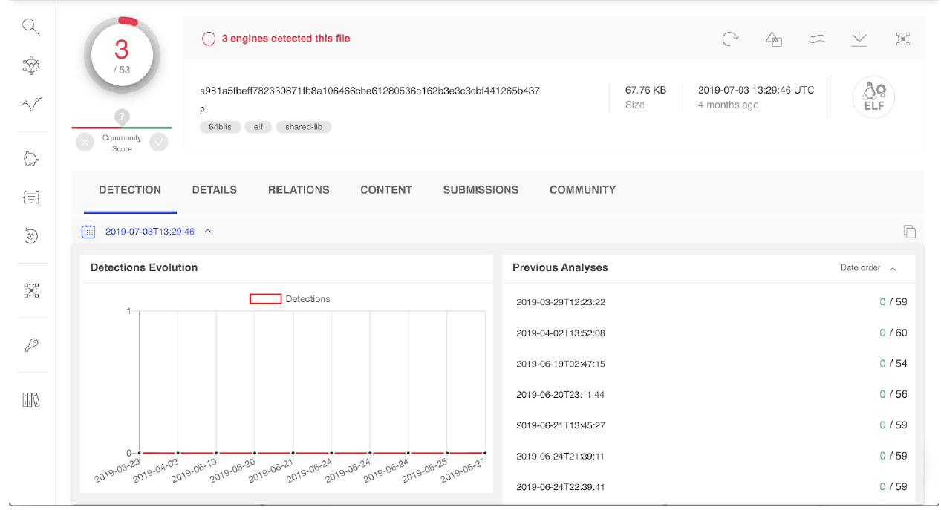Click the shared-lib tag
This screenshot has height=510, width=941.
click(303, 127)
